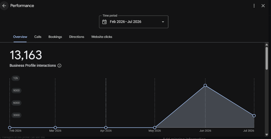Expand the Time period dropdown arrow

coord(163,22)
